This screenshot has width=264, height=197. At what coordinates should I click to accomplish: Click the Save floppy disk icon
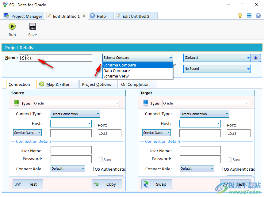32,26
